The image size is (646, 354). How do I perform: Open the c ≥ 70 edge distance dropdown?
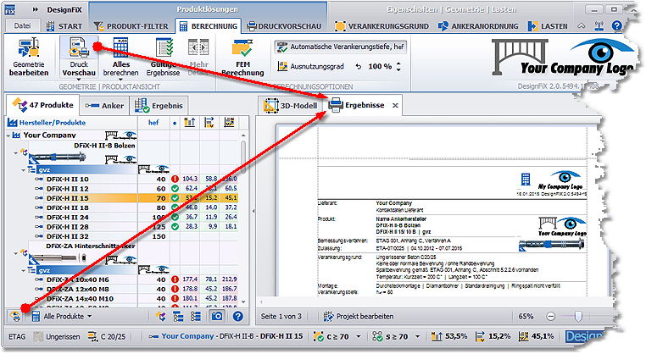(x=359, y=336)
